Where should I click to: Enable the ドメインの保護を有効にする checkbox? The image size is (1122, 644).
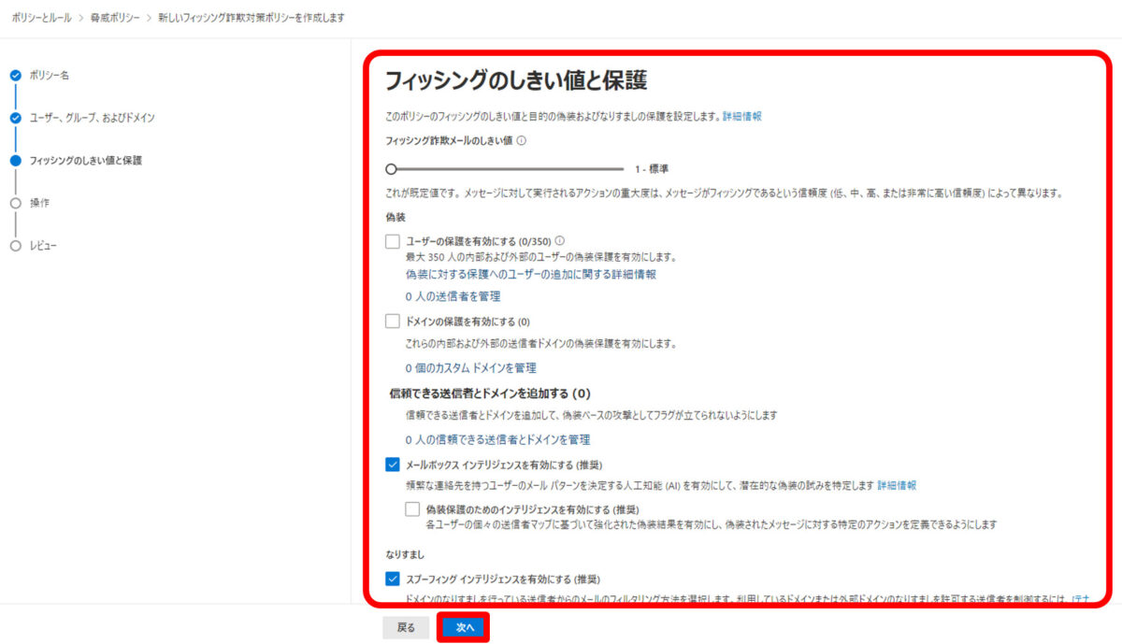395,321
